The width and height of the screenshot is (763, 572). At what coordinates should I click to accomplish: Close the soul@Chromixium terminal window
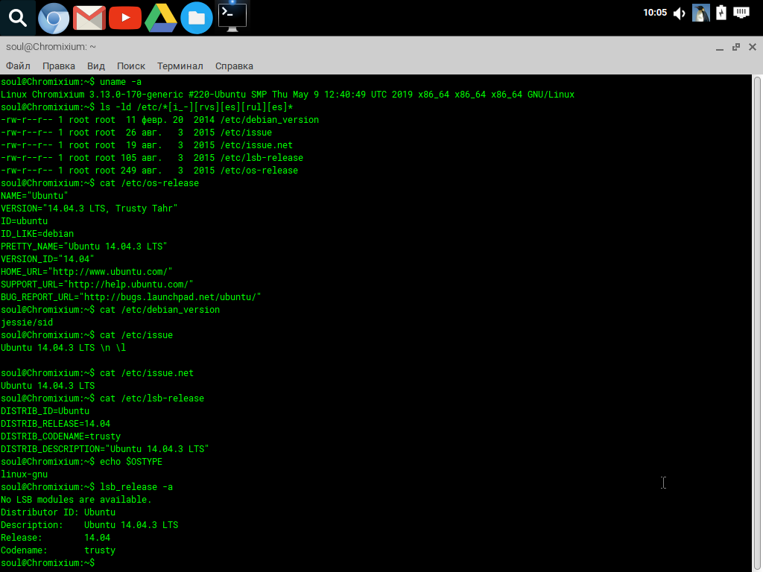(x=753, y=47)
